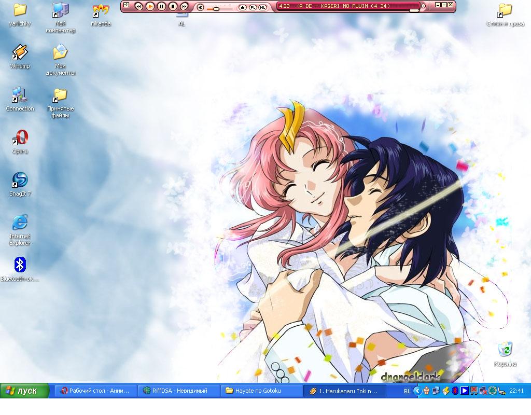Mute Winamp with speaker icon

(201, 7)
